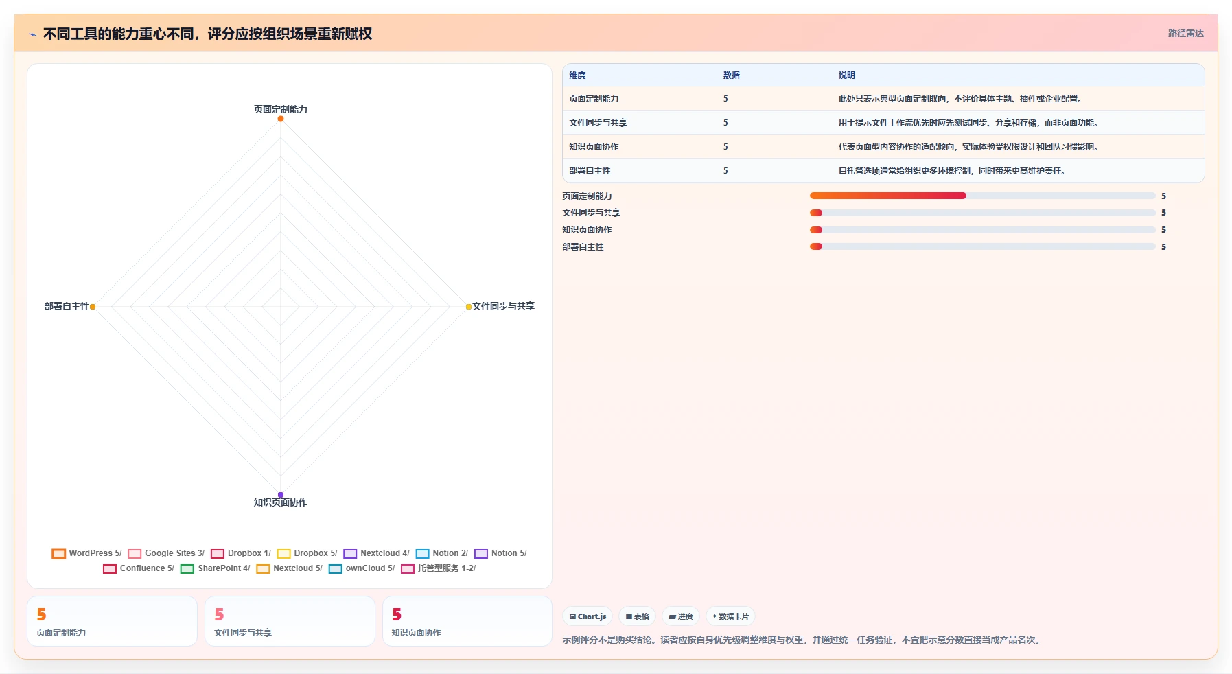The image size is (1232, 674).
Task: Open the 文件同步与共享 stat card
Action: pyautogui.click(x=290, y=621)
